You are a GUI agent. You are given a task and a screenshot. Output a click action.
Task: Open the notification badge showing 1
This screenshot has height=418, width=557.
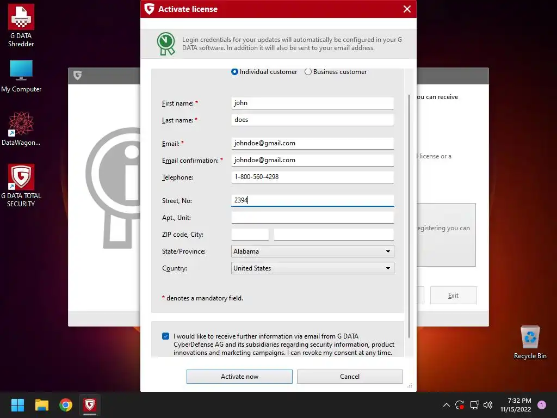pyautogui.click(x=542, y=405)
